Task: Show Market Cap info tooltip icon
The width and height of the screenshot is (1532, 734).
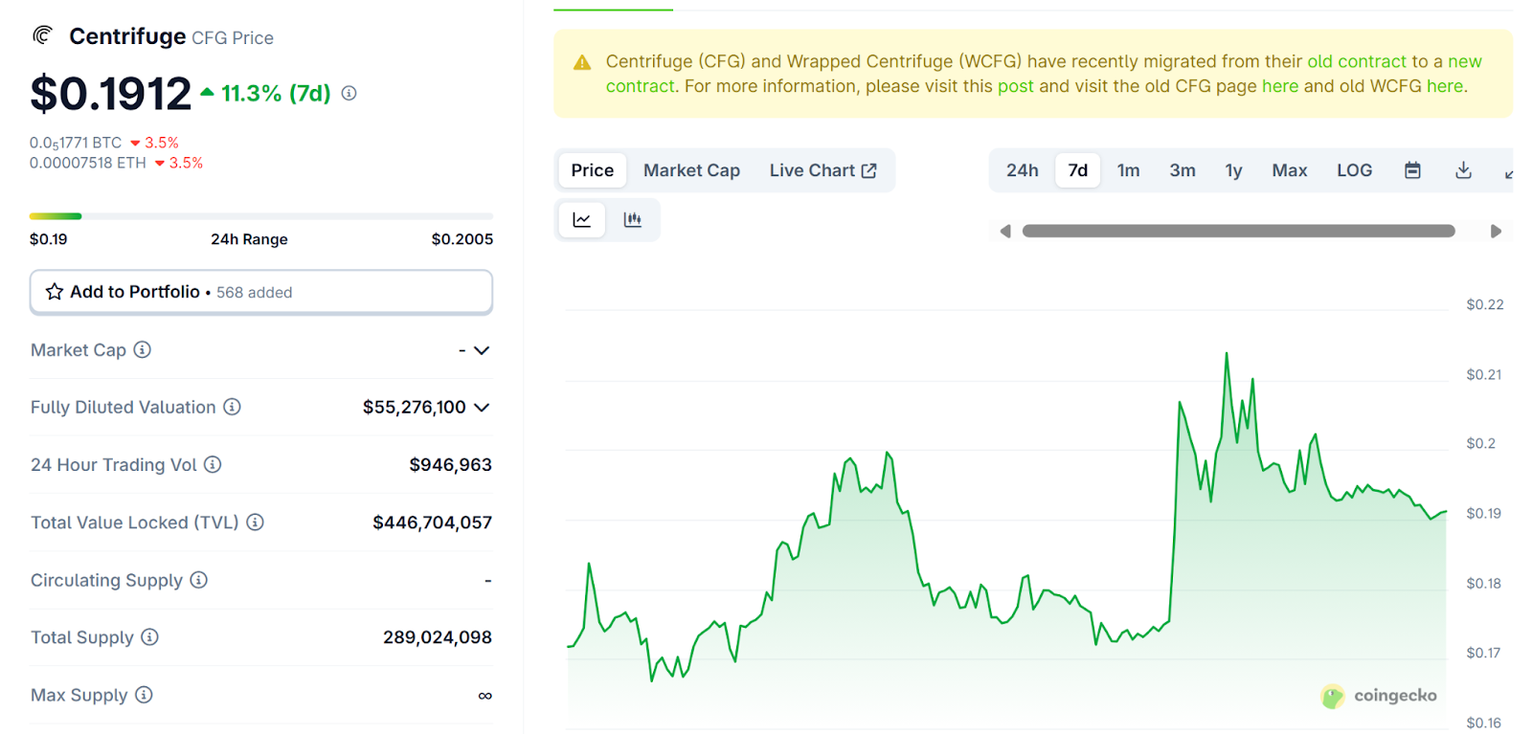Action: pyautogui.click(x=143, y=349)
